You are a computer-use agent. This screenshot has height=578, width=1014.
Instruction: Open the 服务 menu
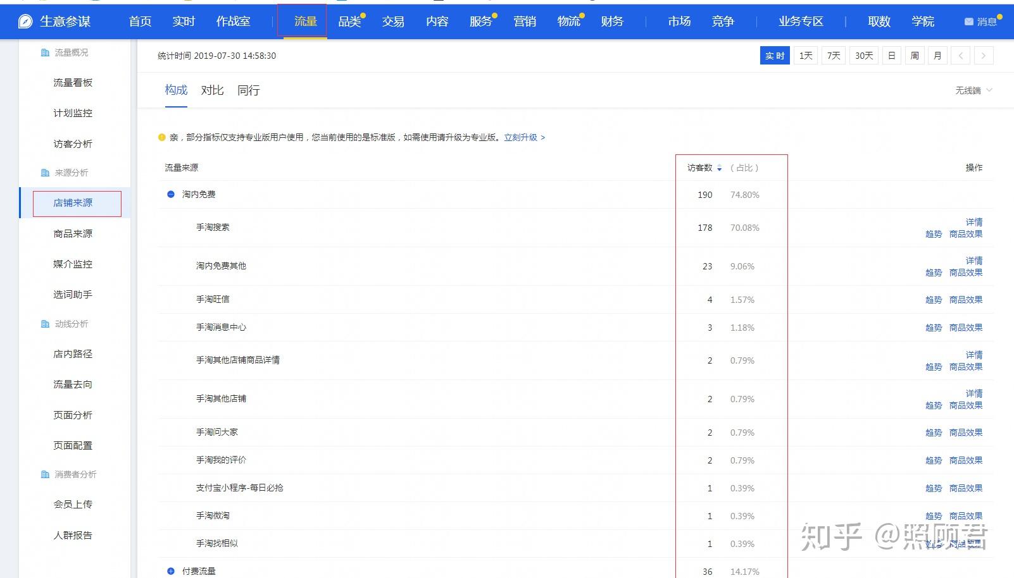[480, 22]
